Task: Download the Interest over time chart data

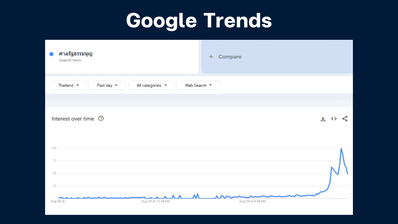Action: [x=323, y=119]
